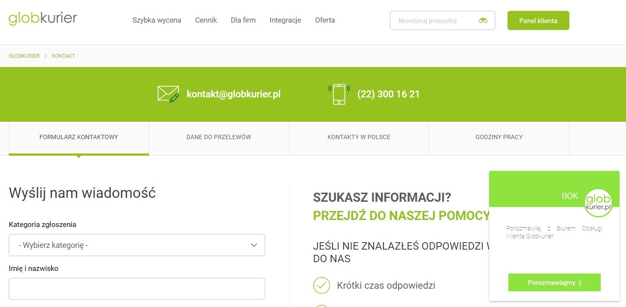Click the round globkurier.pl chat avatar
This screenshot has height=307, width=626.
[598, 203]
